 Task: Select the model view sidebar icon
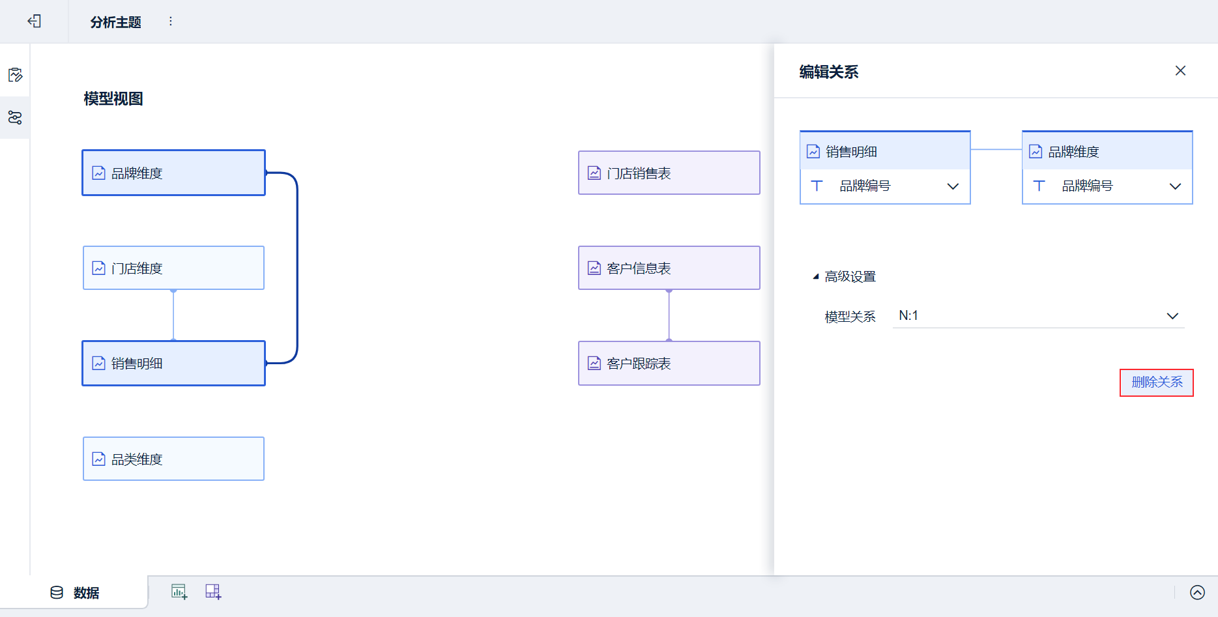pyautogui.click(x=15, y=118)
